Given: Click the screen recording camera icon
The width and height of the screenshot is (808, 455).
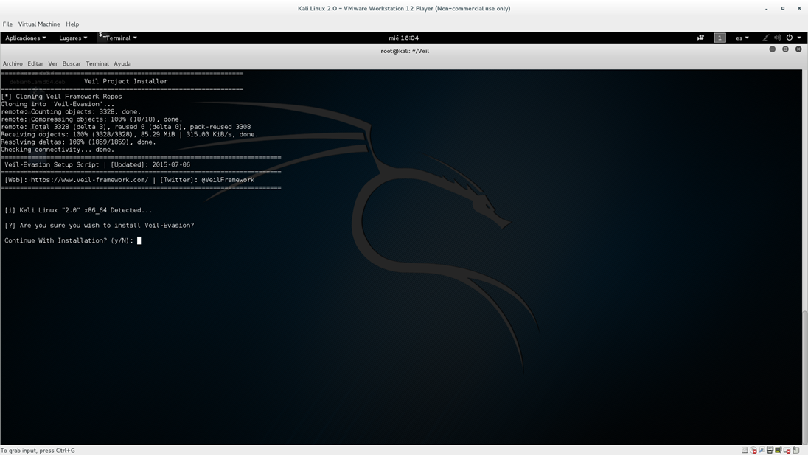Looking at the screenshot, I should click(700, 38).
